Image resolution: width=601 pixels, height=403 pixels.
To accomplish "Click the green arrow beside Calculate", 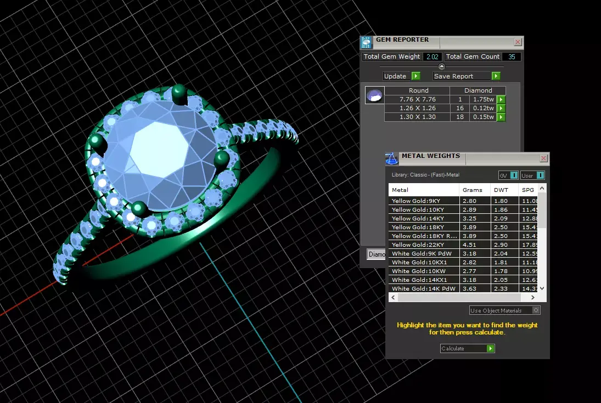I will (490, 349).
